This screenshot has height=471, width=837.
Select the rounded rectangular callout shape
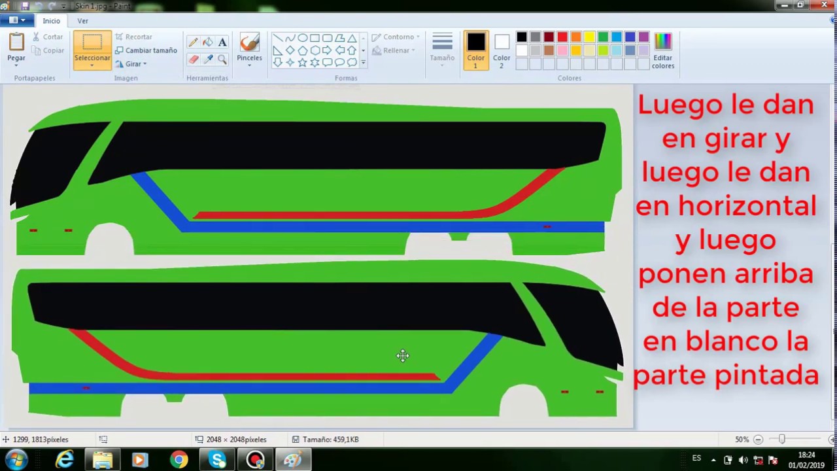click(x=328, y=63)
